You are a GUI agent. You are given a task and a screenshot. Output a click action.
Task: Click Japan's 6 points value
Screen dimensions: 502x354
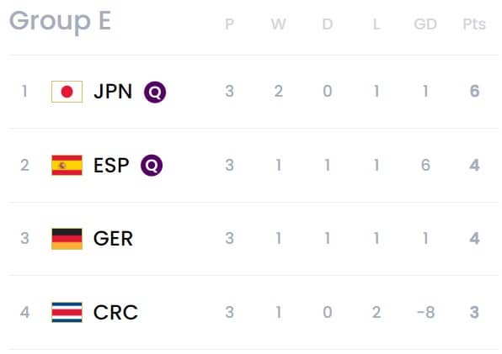tap(474, 91)
